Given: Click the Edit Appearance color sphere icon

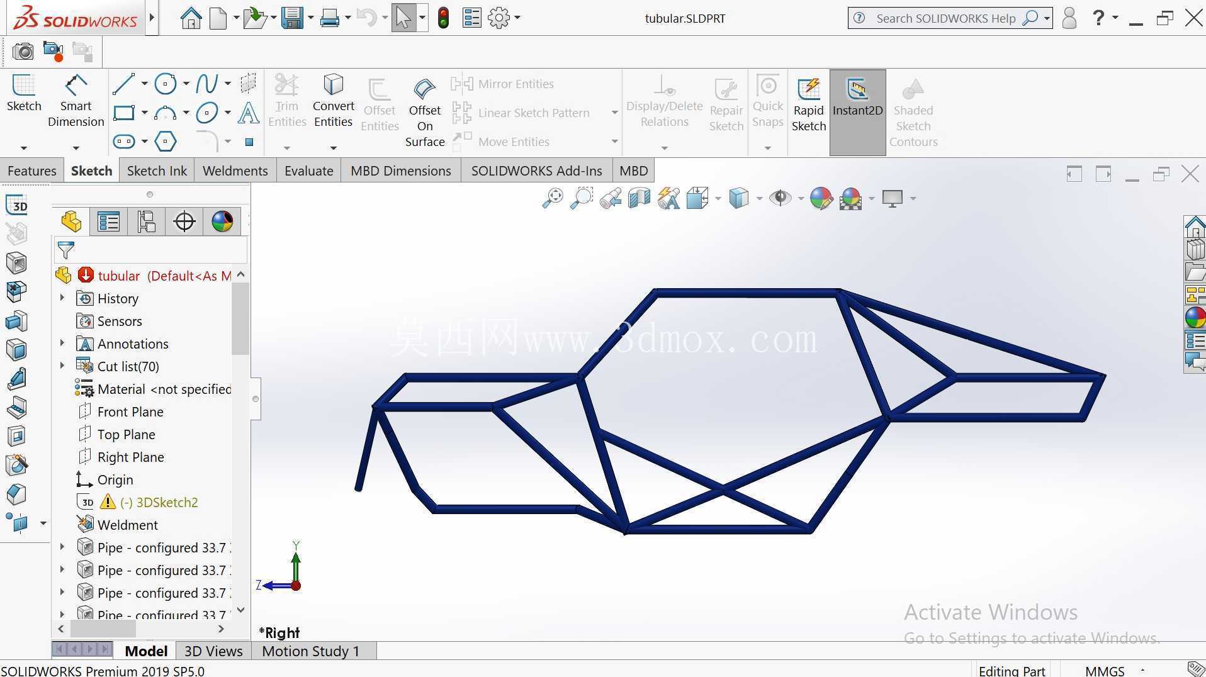Looking at the screenshot, I should [x=821, y=198].
